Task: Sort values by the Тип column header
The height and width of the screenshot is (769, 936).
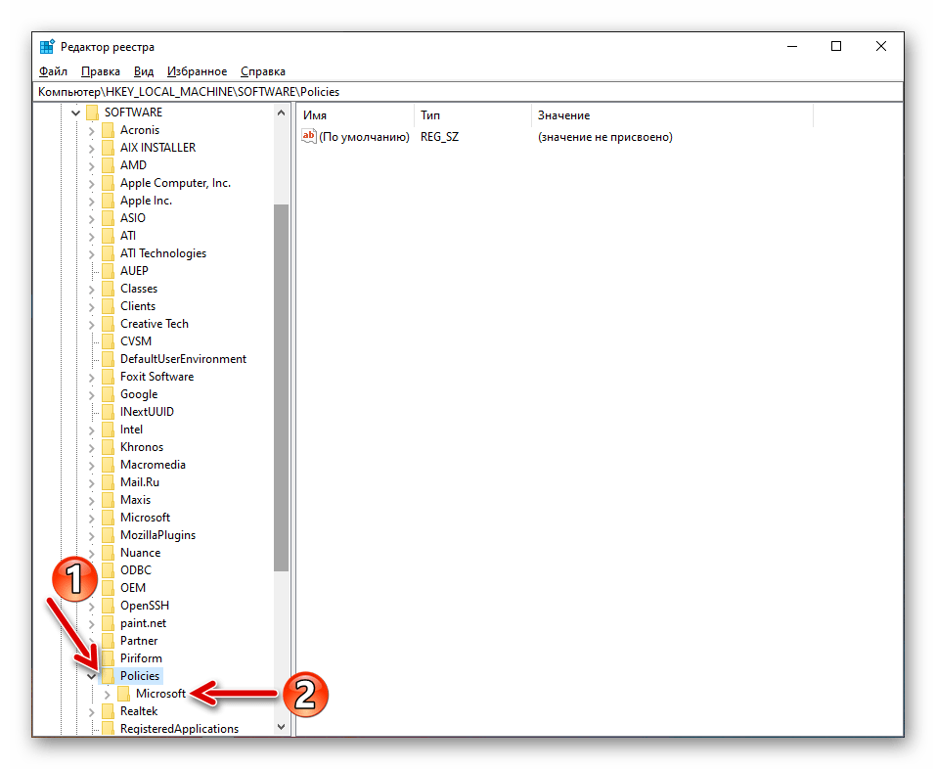Action: (472, 115)
